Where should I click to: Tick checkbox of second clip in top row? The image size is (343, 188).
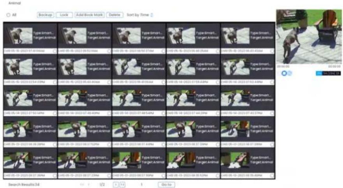click(109, 51)
